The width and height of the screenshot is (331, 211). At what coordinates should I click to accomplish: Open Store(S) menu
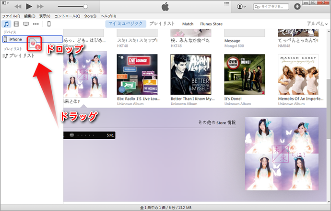(x=90, y=16)
